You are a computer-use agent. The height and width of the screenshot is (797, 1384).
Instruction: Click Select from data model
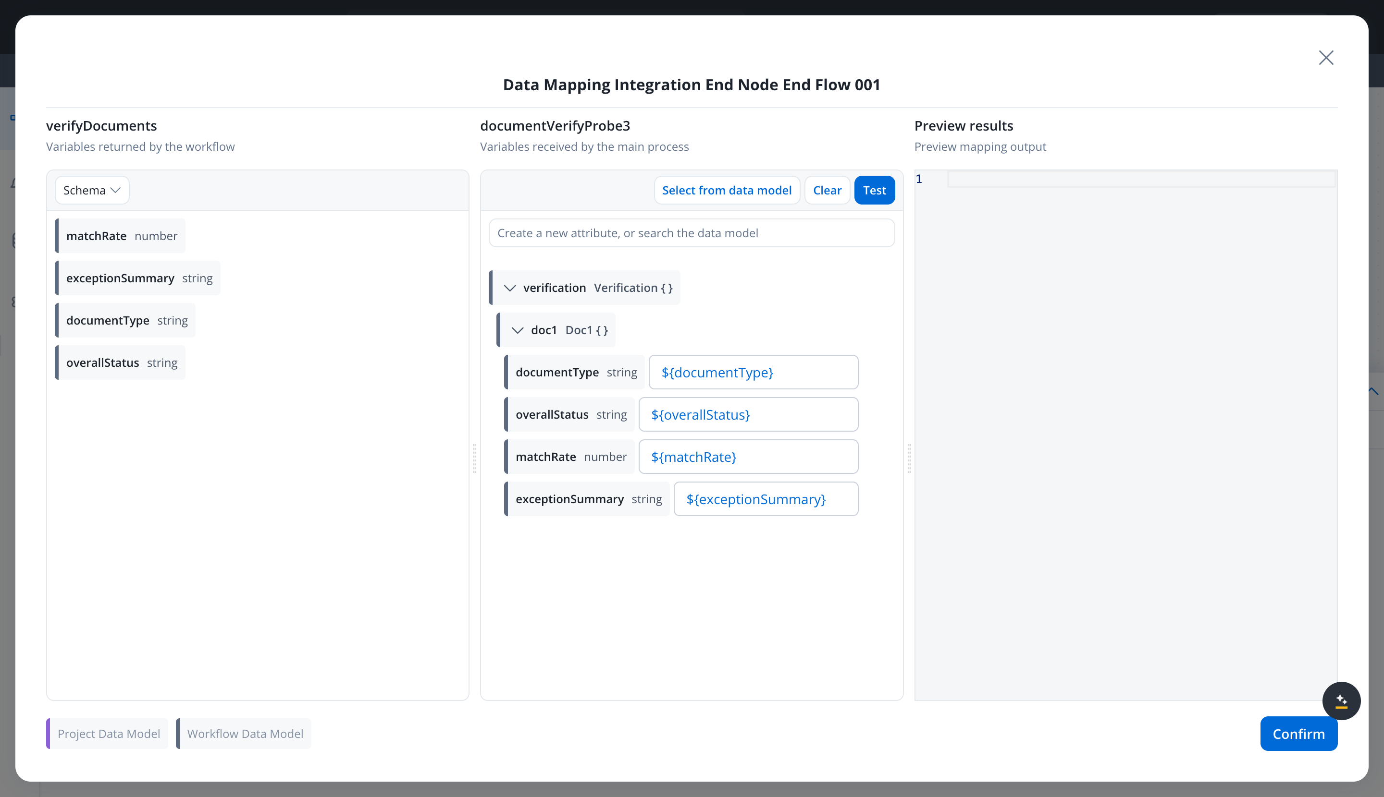click(x=727, y=190)
